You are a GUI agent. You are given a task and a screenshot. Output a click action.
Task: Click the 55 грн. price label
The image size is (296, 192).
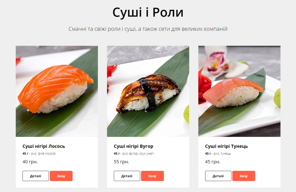pos(121,162)
